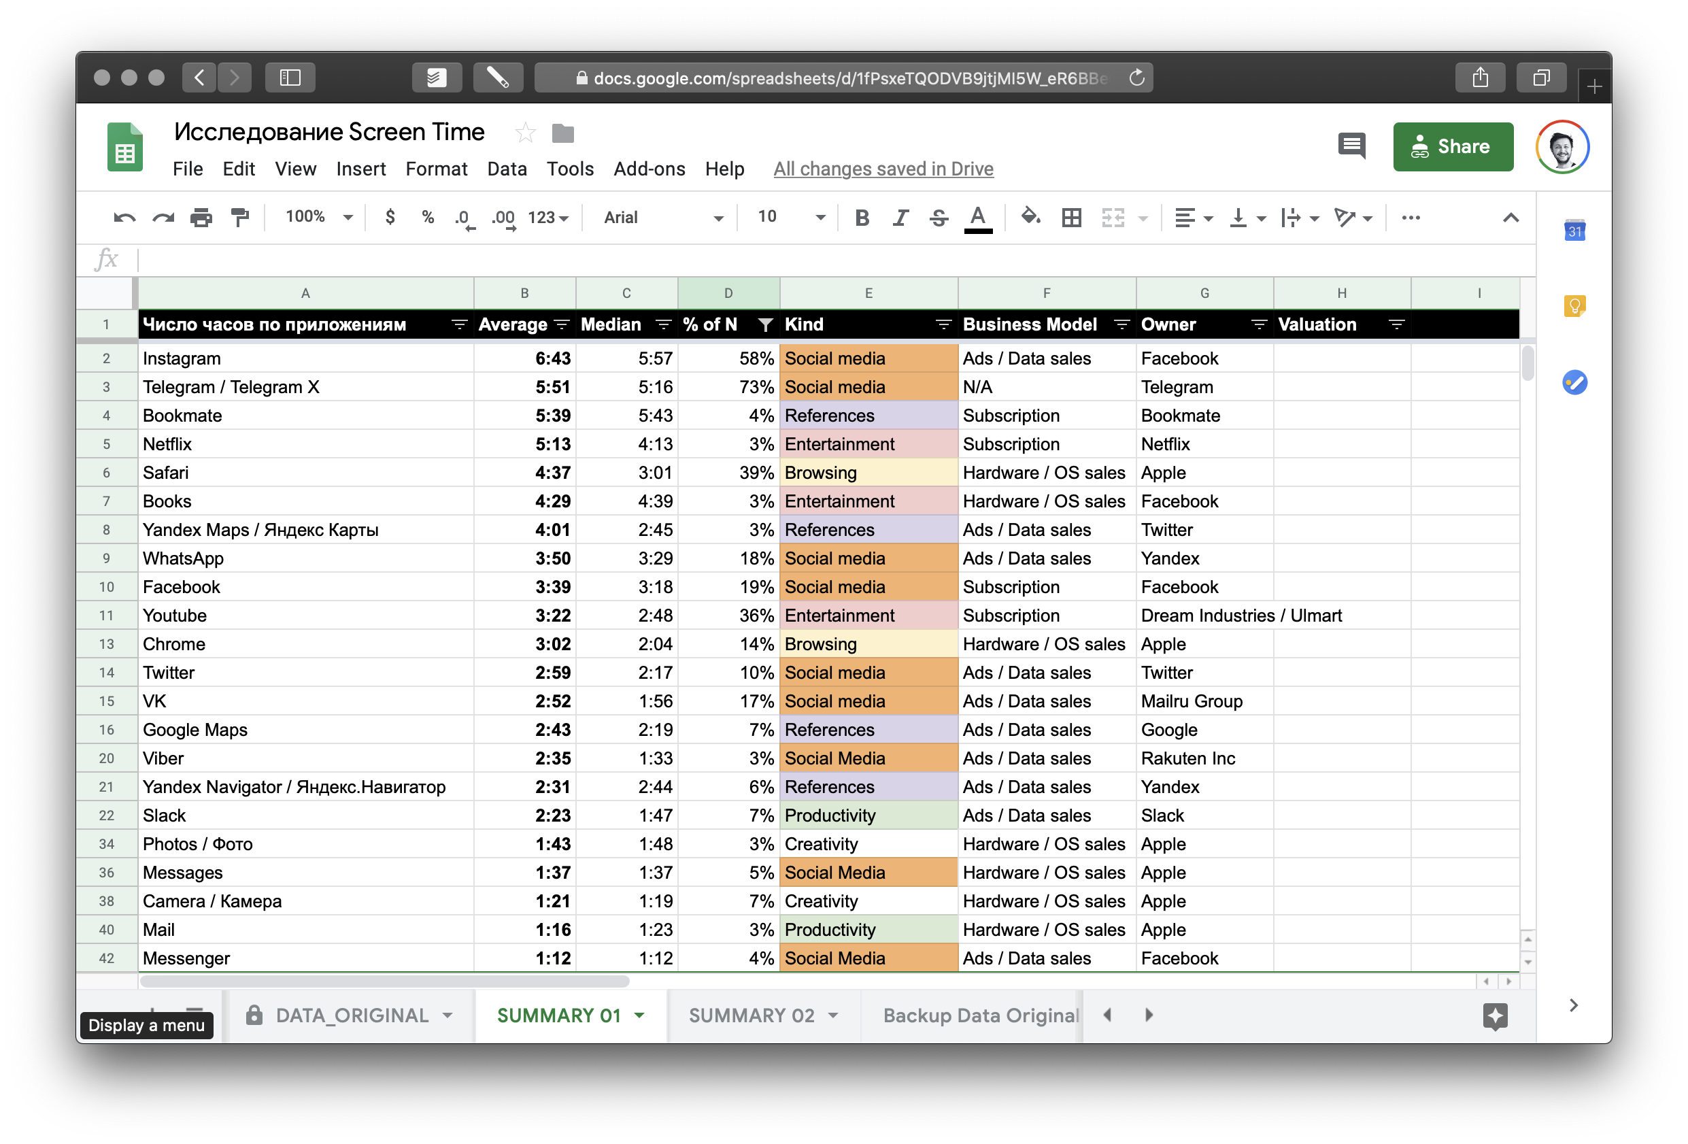Viewport: 1688px width, 1144px height.
Task: Open horizontal align dropdown
Action: (1194, 217)
